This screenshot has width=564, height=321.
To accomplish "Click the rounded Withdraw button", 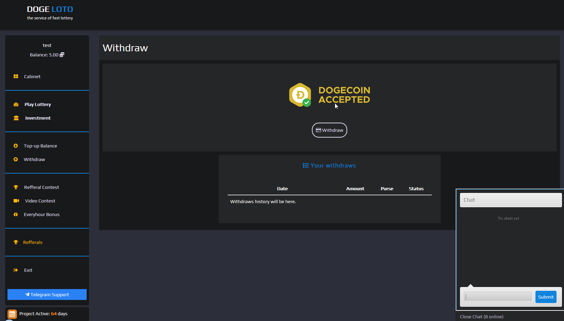I will point(330,130).
